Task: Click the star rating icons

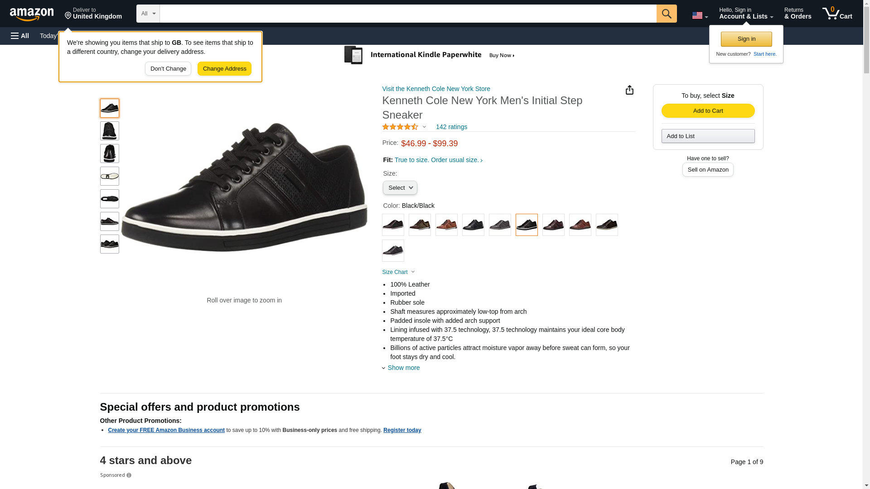Action: 400,127
